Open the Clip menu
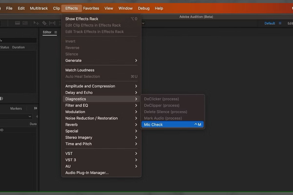Image resolution: width=293 pixels, height=195 pixels. (56, 8)
